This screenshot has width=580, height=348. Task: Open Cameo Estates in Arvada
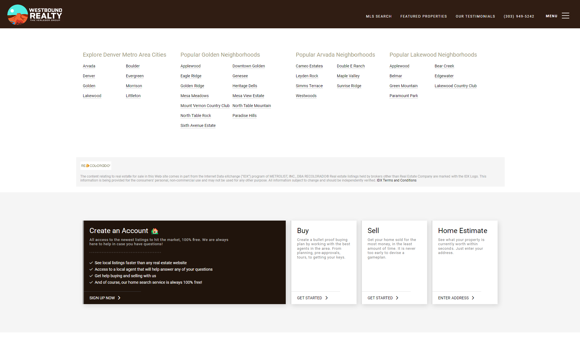[309, 66]
